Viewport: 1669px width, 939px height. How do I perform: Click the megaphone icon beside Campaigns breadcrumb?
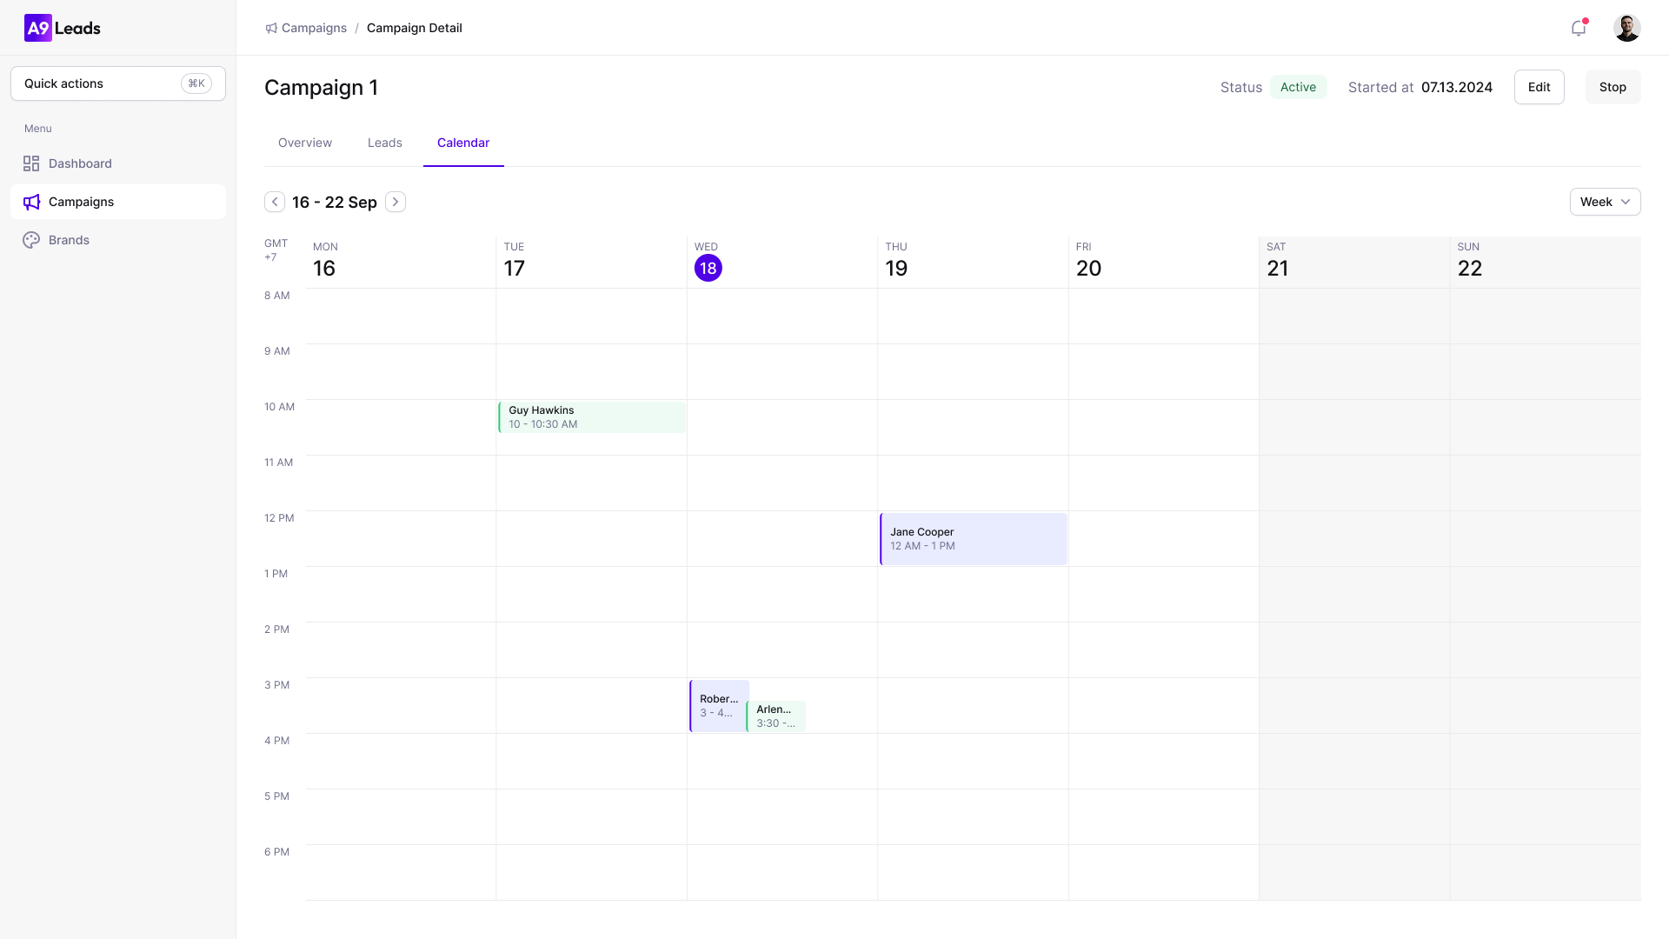tap(271, 28)
